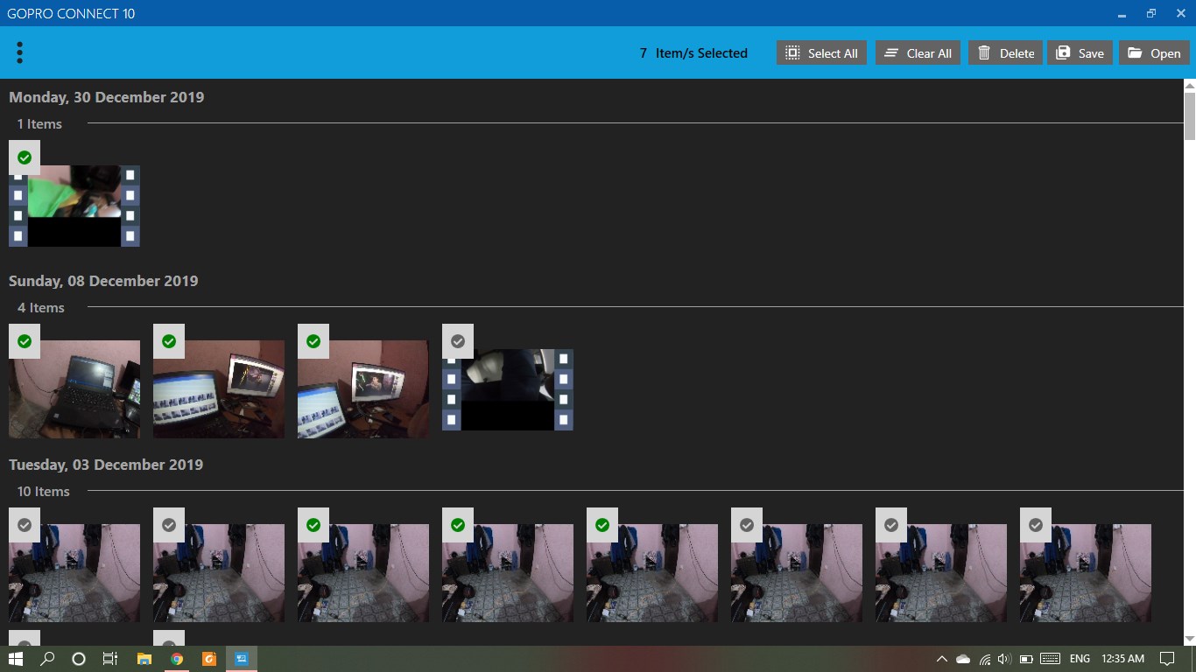1196x672 pixels.
Task: Check the first 03 December photo checkbox
Action: pos(25,525)
